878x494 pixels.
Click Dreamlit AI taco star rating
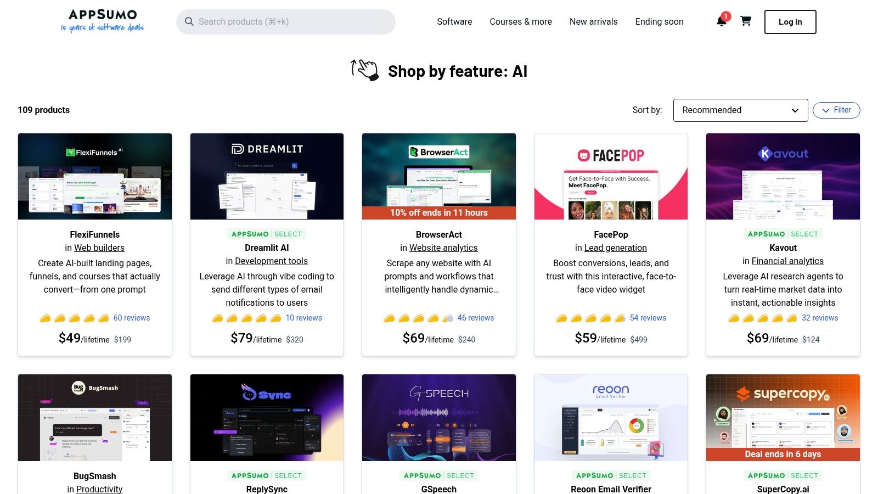[x=246, y=318]
